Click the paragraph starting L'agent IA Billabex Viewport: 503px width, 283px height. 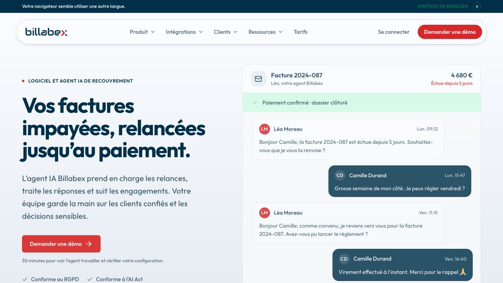pos(106,197)
